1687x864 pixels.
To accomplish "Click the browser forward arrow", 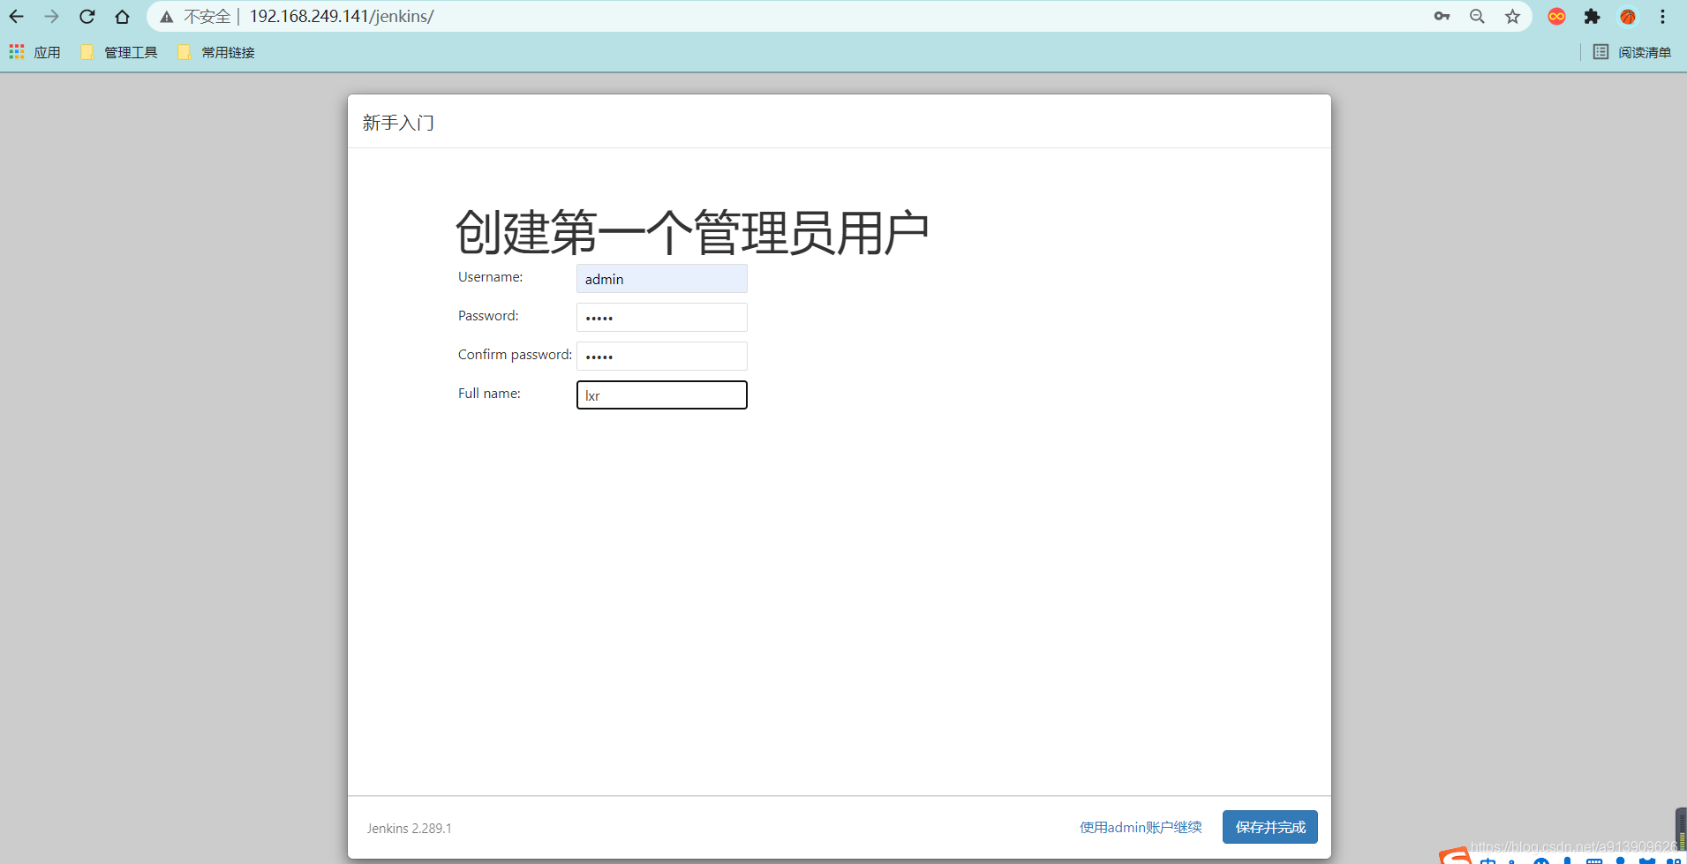I will click(52, 17).
